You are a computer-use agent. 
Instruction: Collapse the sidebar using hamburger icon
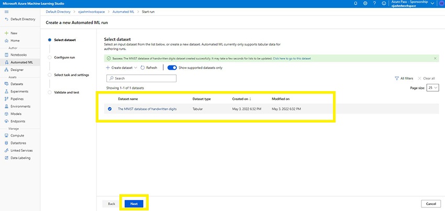[6, 12]
